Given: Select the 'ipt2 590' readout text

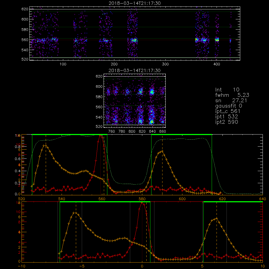Looking at the screenshot, I should (x=226, y=122).
